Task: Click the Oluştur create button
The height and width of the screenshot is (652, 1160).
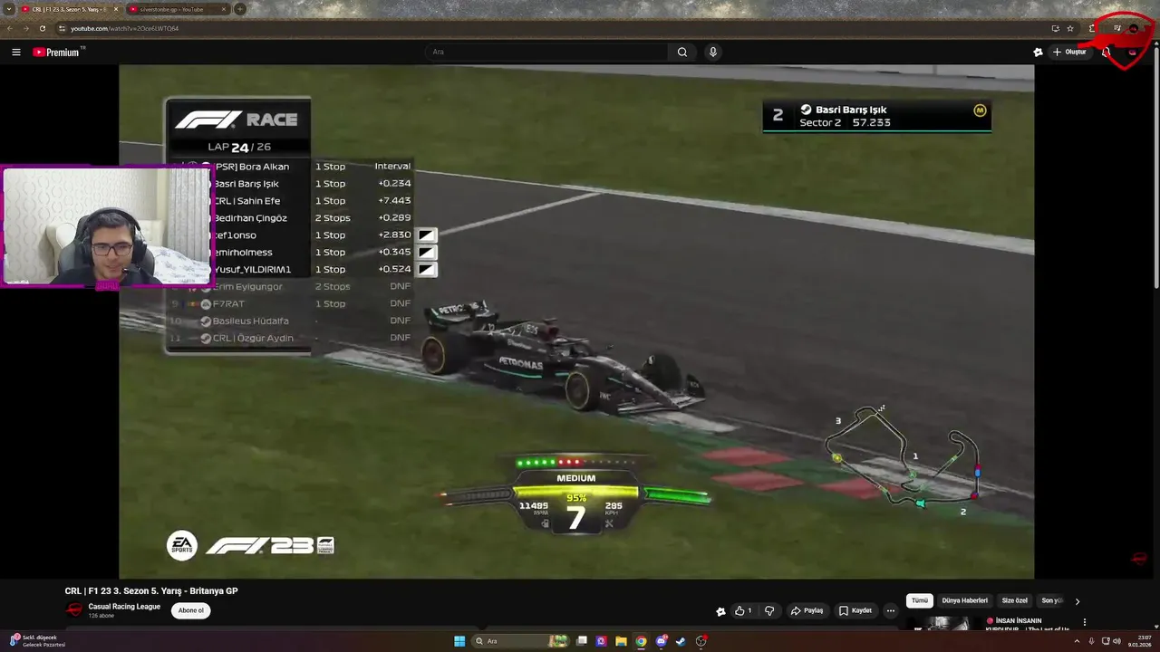Action: [x=1070, y=52]
